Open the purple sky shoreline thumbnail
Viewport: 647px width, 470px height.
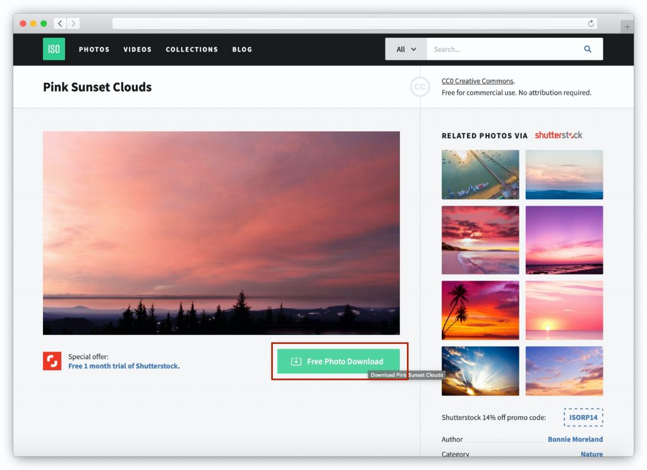564,240
